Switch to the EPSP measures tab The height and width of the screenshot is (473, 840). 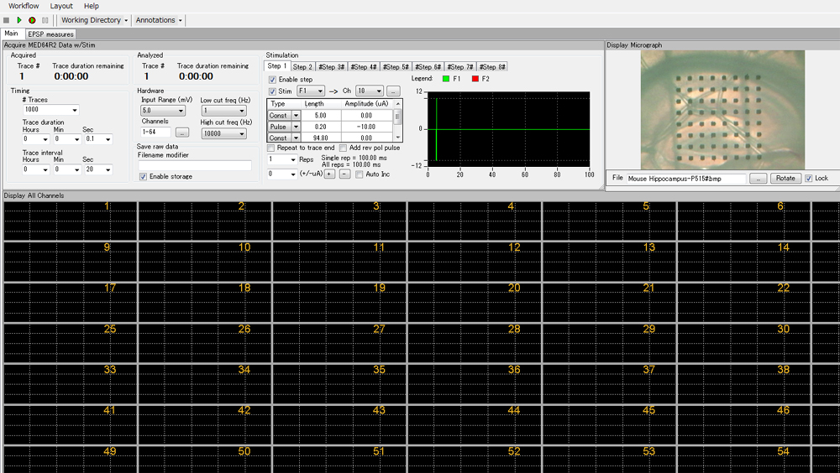[51, 34]
